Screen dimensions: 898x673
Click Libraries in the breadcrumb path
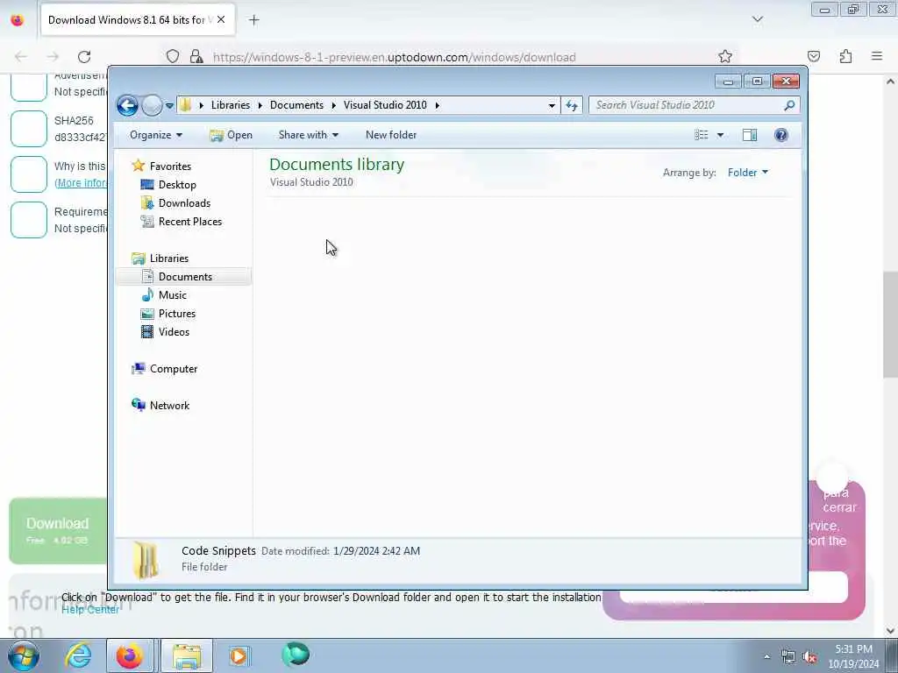[x=231, y=105]
